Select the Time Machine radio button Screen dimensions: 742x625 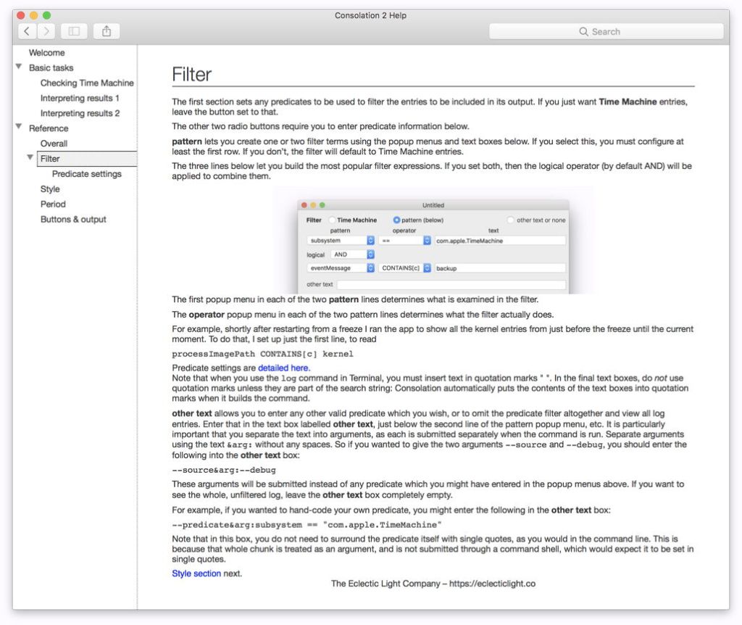pyautogui.click(x=332, y=220)
